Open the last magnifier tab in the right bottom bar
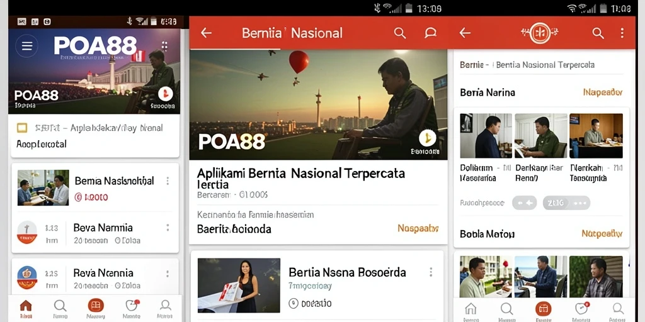Viewport: 645px width, 322px height. pyautogui.click(x=617, y=311)
